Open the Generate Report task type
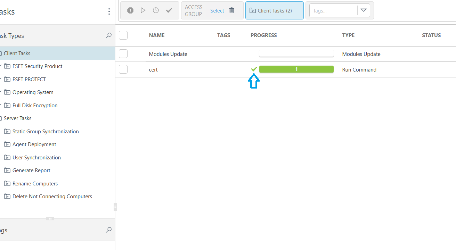This screenshot has height=250, width=456. [31, 170]
